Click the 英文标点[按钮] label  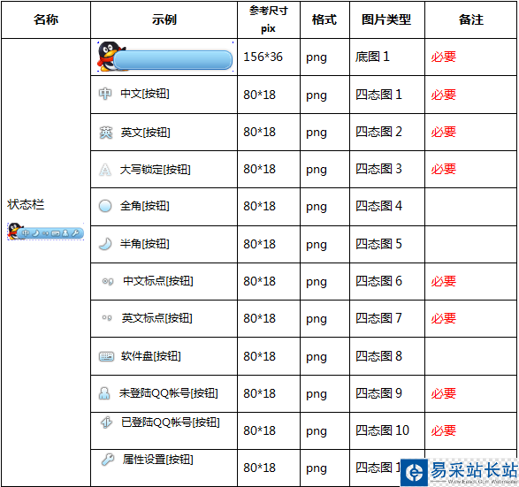[156, 318]
